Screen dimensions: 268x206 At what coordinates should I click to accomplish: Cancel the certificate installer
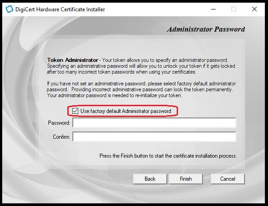click(228, 179)
